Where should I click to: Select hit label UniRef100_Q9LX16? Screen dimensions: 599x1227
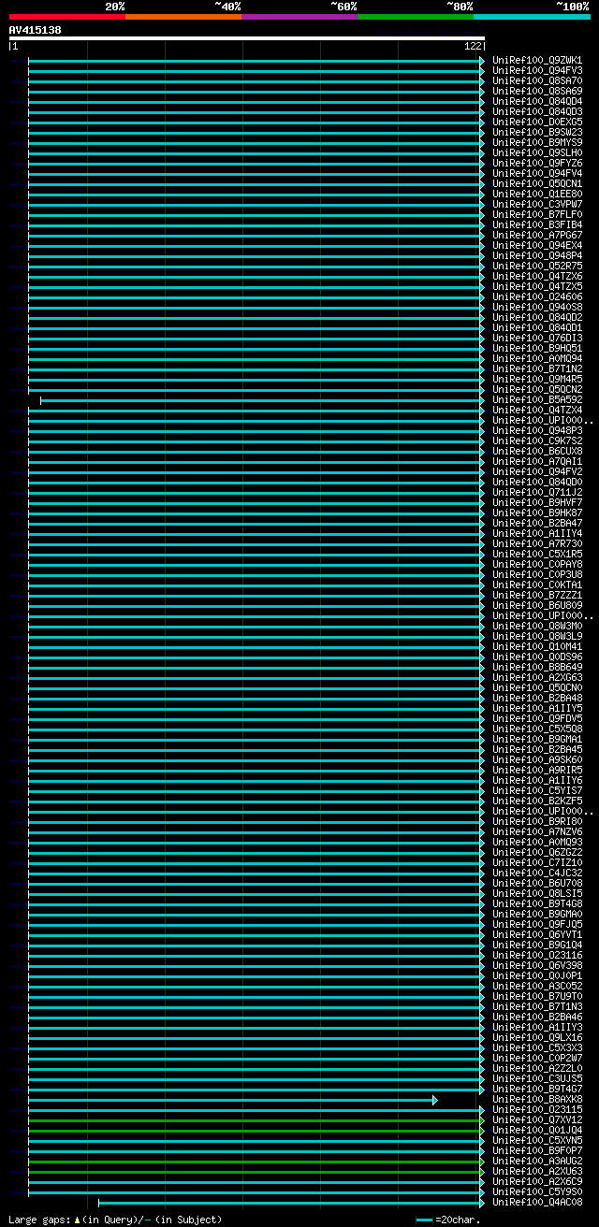click(537, 1038)
